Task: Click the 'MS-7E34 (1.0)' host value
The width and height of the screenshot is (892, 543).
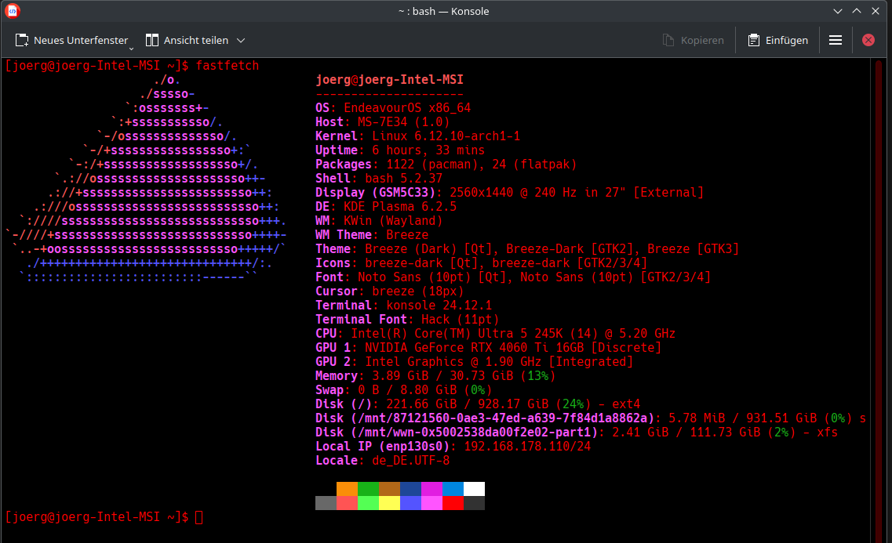Action: tap(403, 122)
